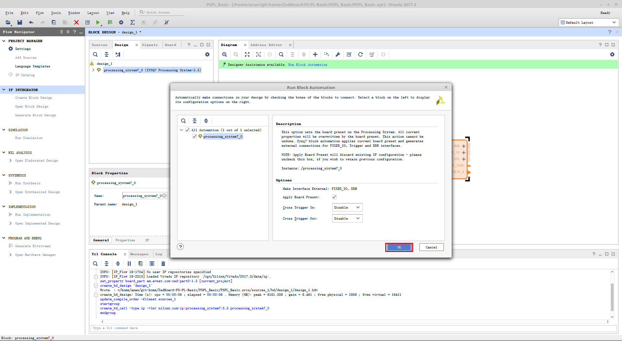The width and height of the screenshot is (622, 341).
Task: Click the Undo arrow in main toolbar
Action: (x=31, y=22)
